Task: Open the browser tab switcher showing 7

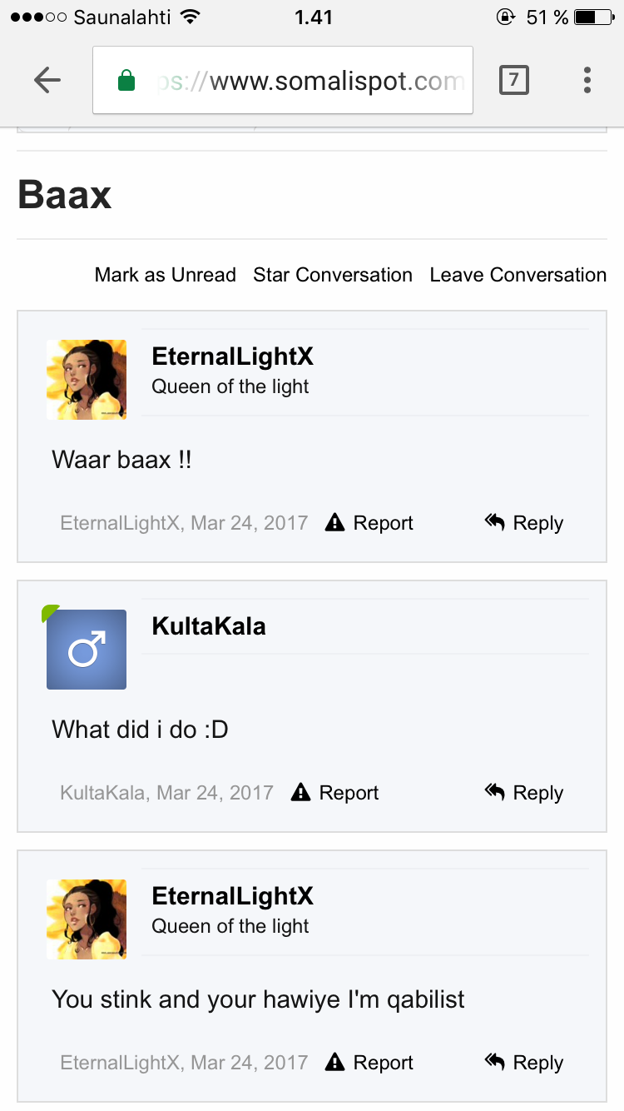Action: tap(513, 80)
